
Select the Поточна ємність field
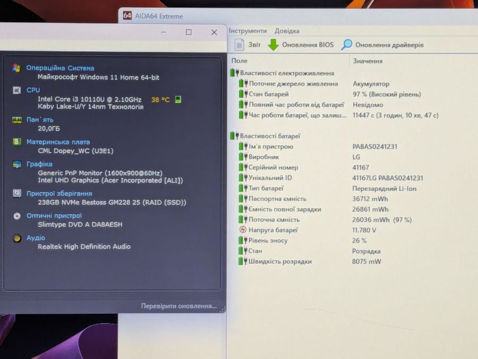[325, 220]
